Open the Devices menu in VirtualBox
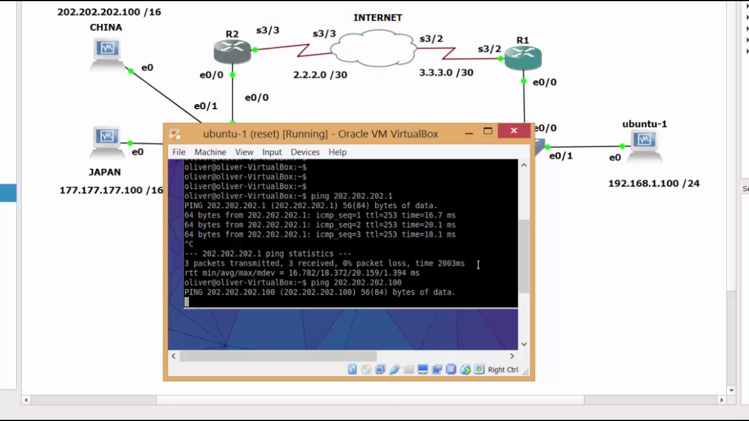Viewport: 749px width, 421px height. tap(305, 152)
